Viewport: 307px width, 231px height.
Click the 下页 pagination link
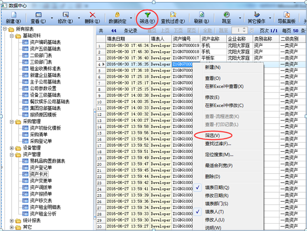click(178, 31)
